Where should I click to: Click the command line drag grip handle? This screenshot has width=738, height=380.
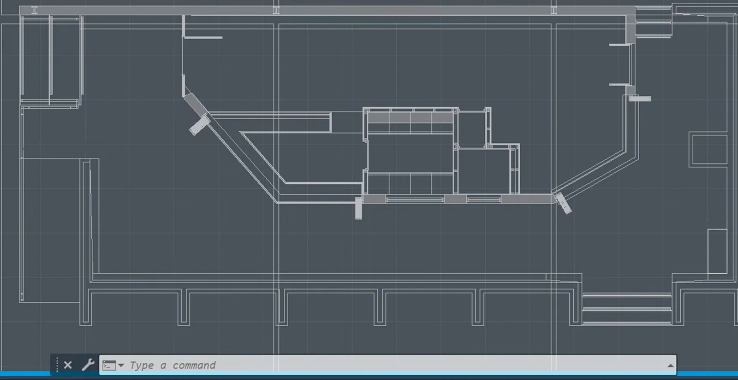[x=57, y=365]
